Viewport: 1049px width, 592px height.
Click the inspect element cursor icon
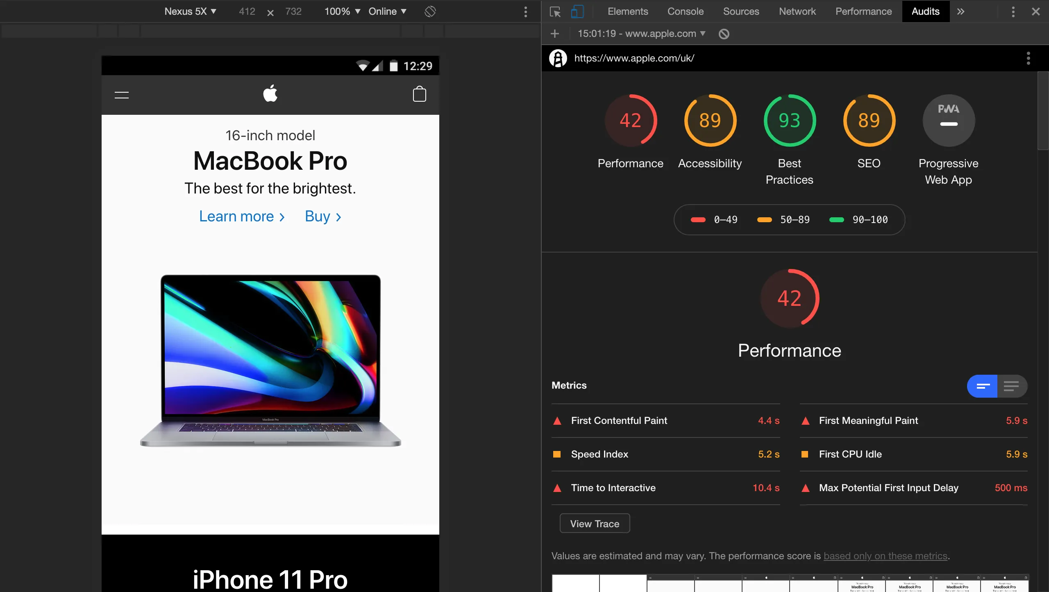pyautogui.click(x=555, y=11)
